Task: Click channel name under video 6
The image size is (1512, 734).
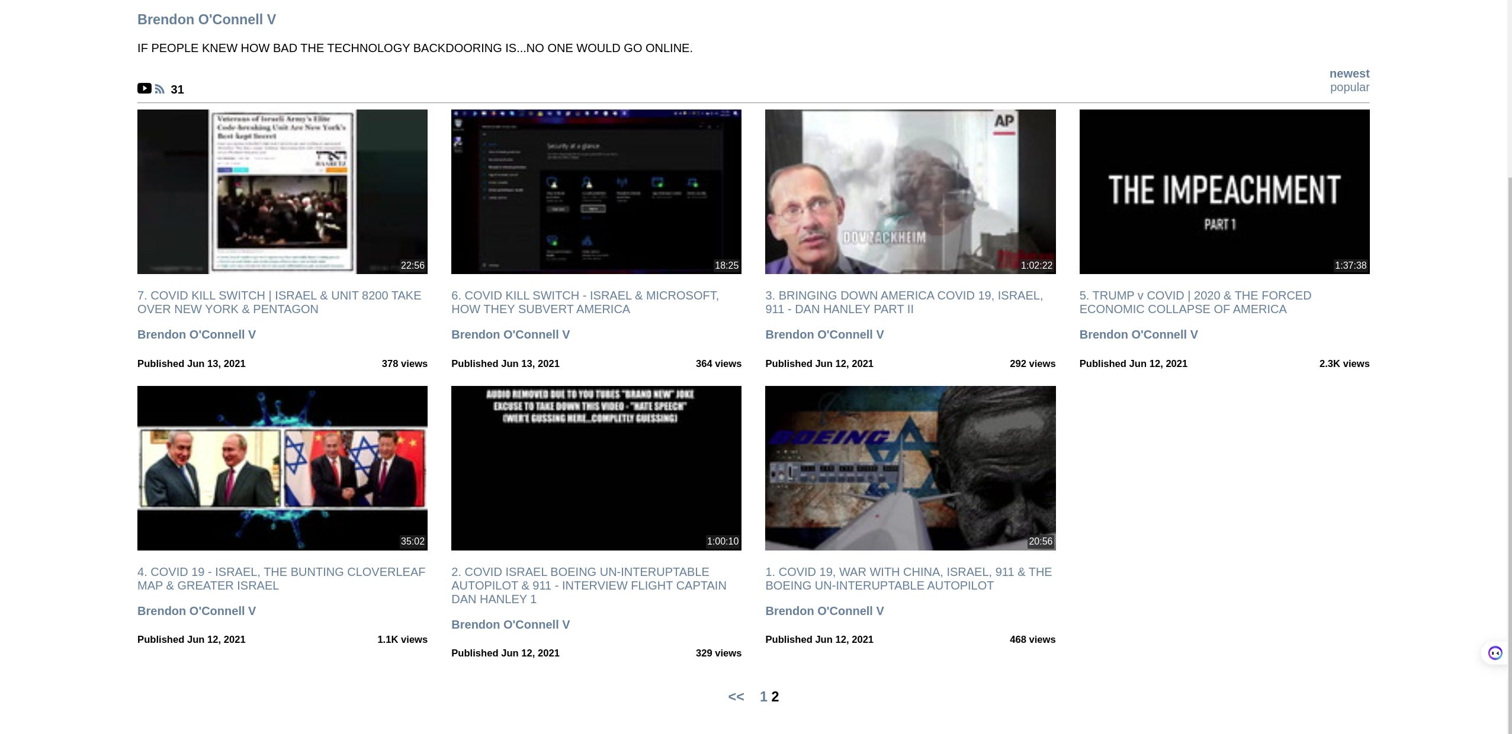Action: point(511,334)
